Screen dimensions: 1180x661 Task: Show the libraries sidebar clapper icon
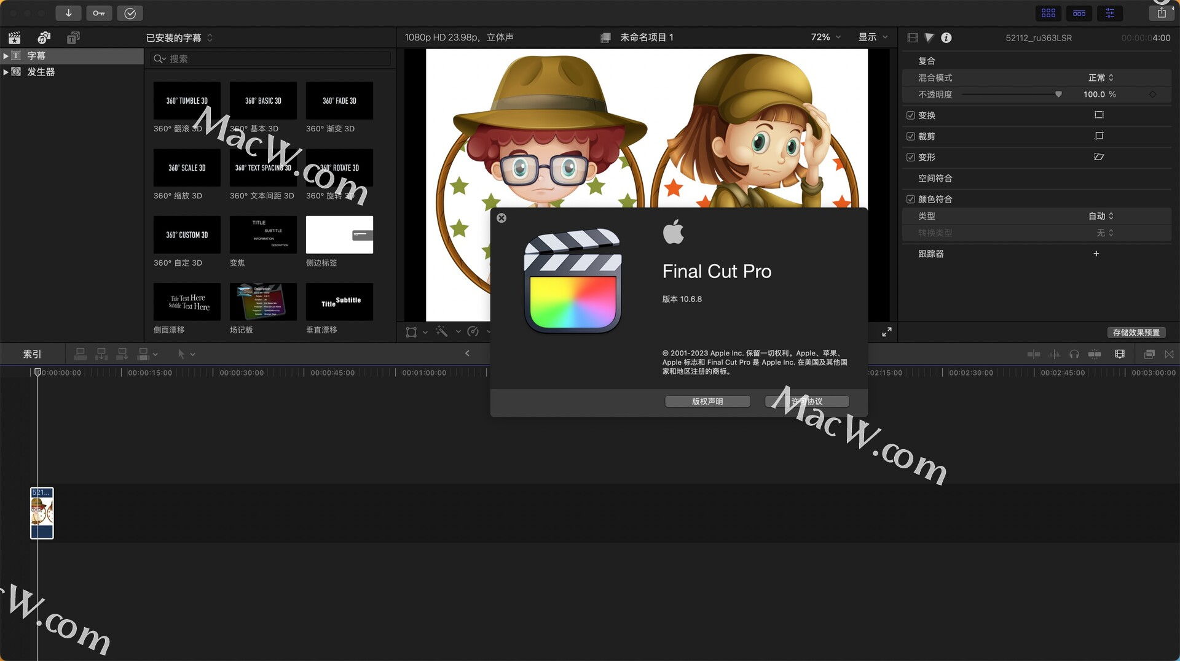tap(15, 37)
